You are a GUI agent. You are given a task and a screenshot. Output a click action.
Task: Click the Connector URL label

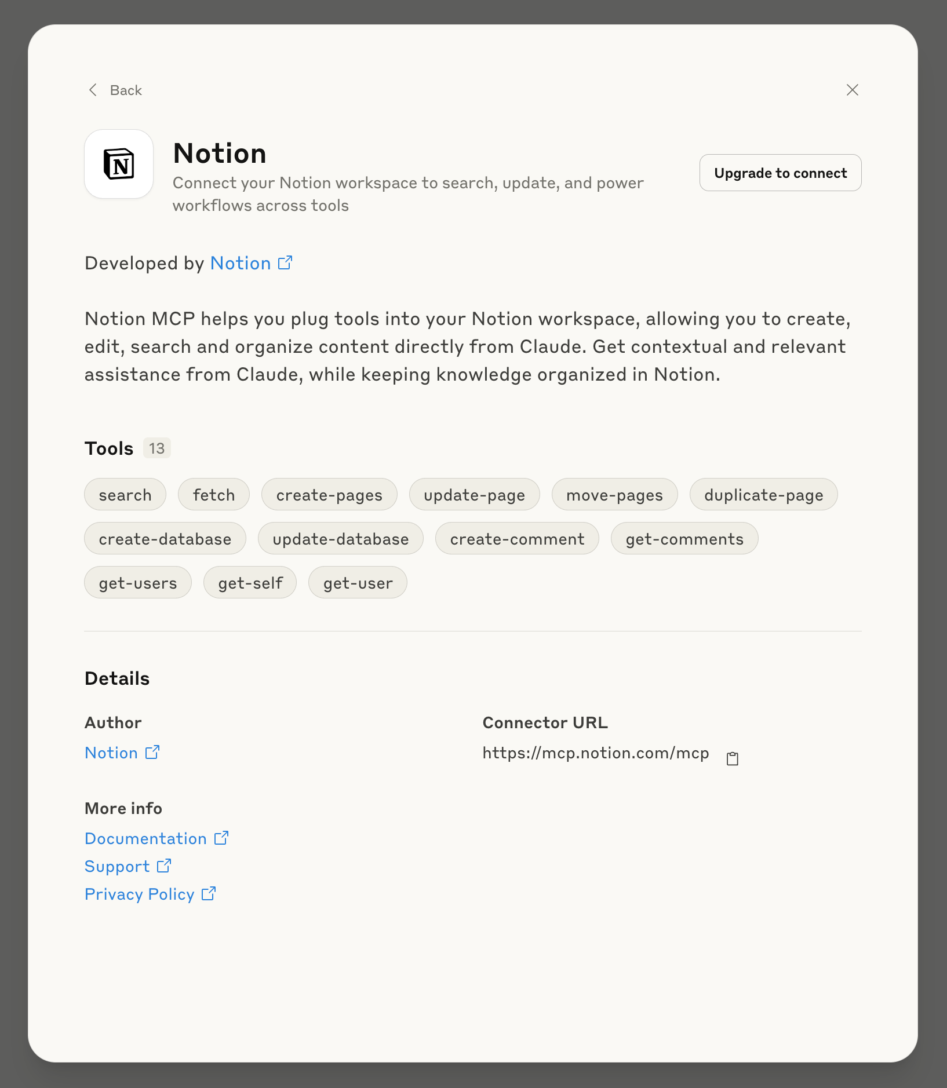click(545, 722)
